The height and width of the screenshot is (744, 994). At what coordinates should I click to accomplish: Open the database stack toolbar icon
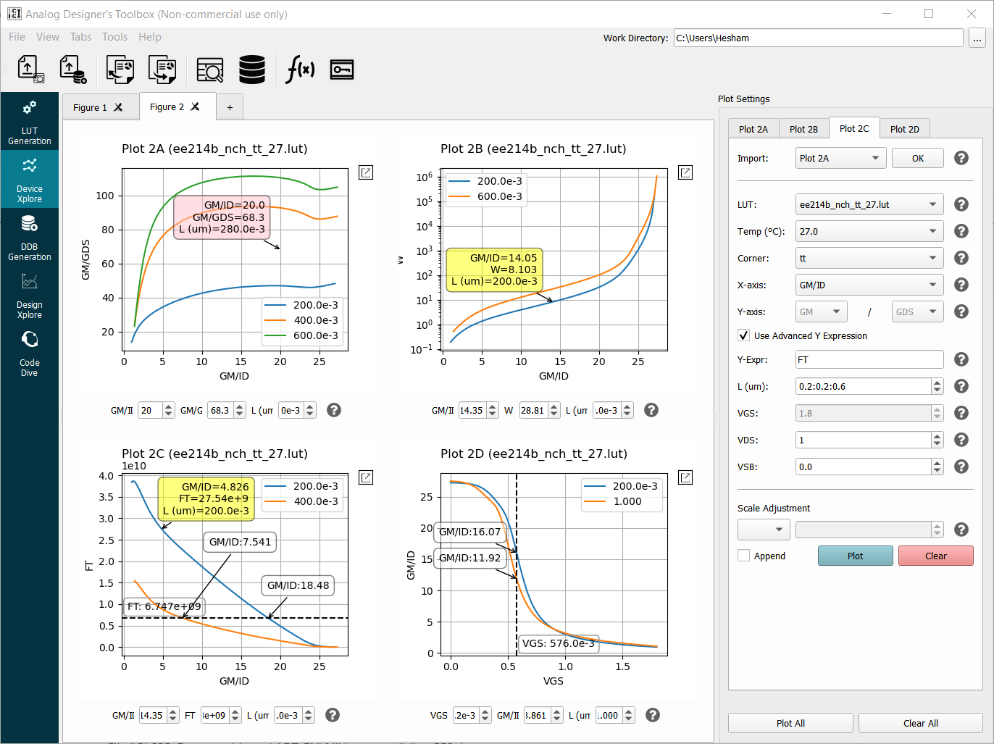pos(252,70)
